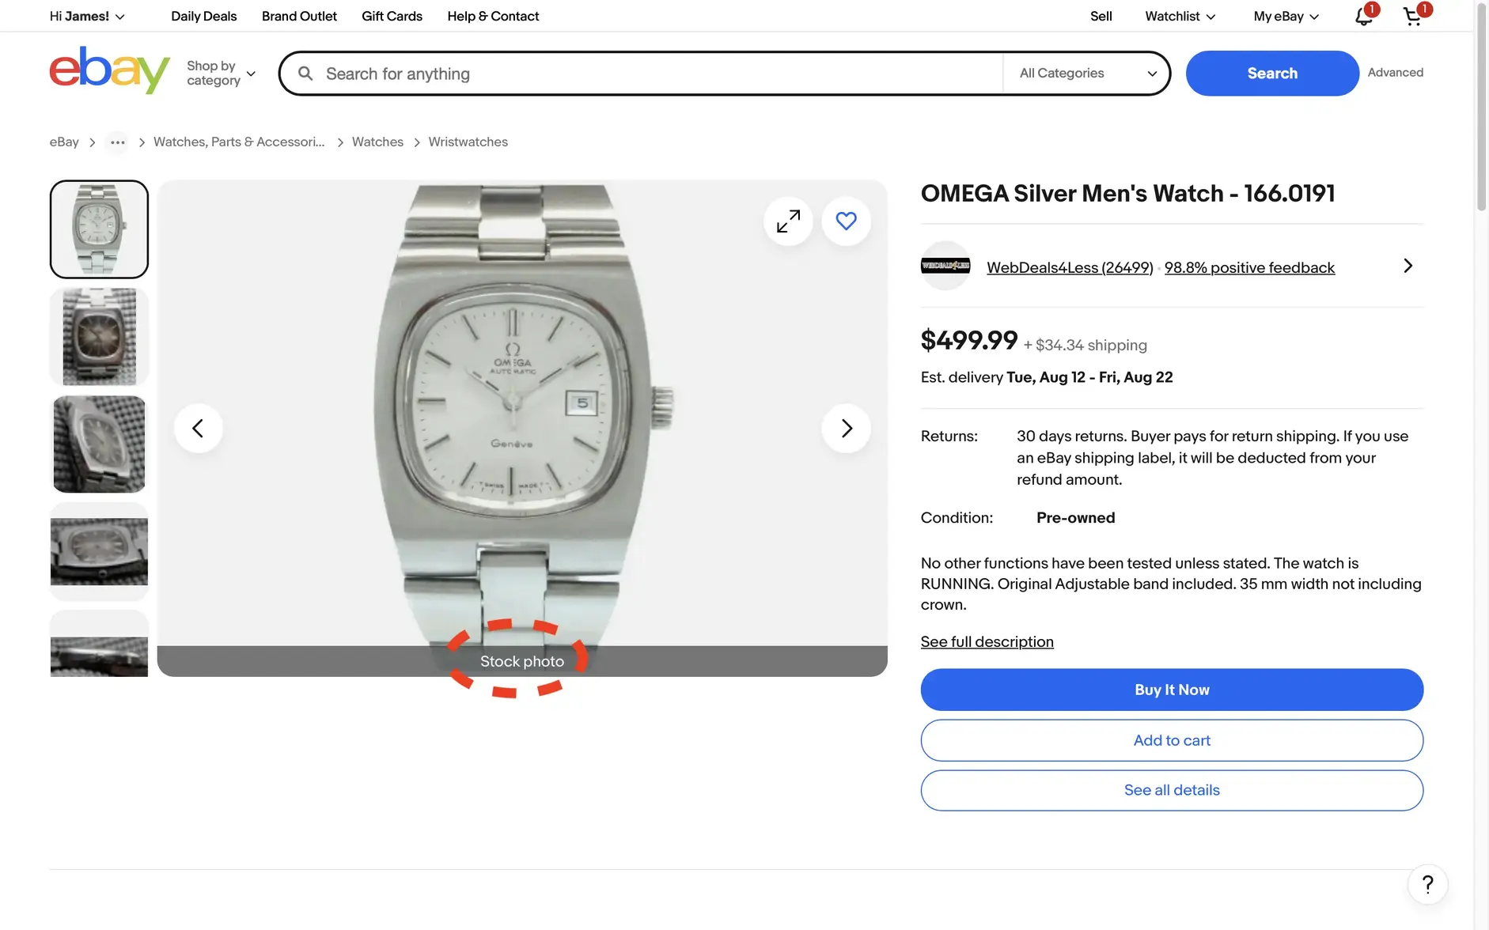Click the search magnifier icon
The image size is (1489, 930).
[x=305, y=73]
